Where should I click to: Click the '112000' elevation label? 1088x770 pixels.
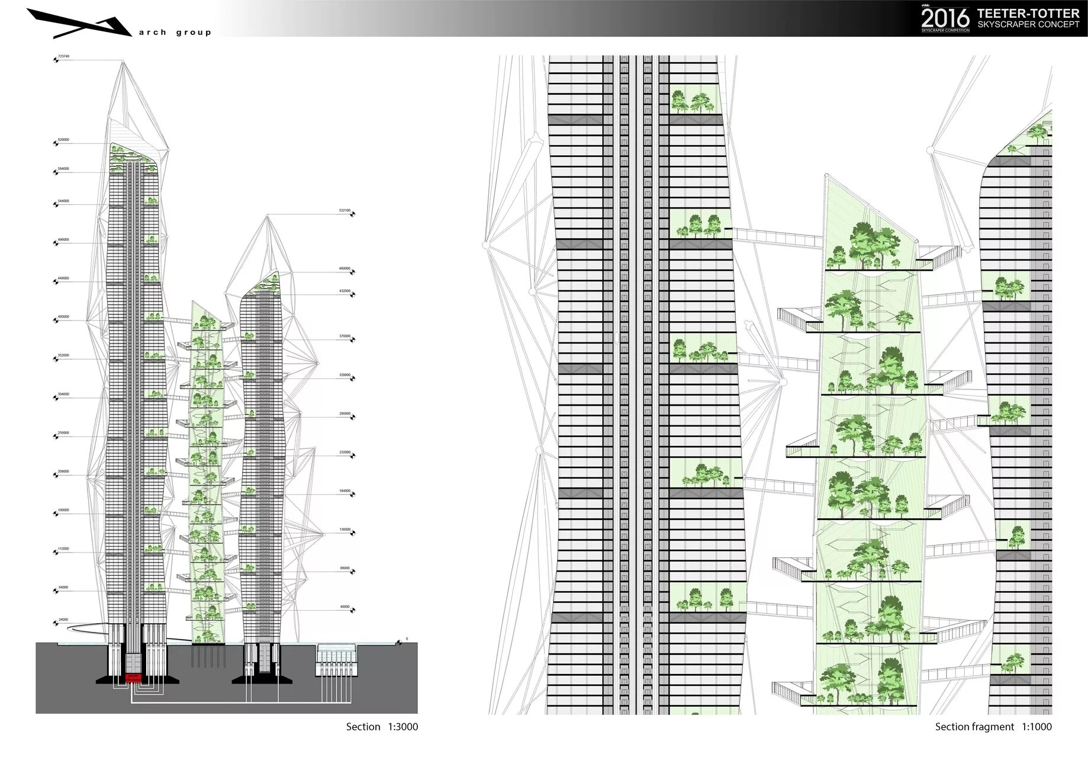tap(63, 548)
